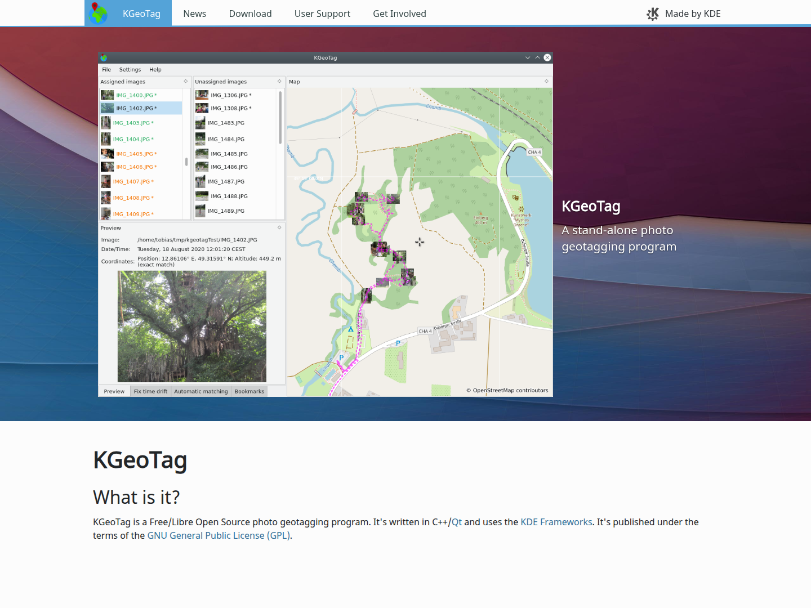Viewport: 811px width, 608px height.
Task: Open the Help menu in the app window
Action: coord(155,70)
